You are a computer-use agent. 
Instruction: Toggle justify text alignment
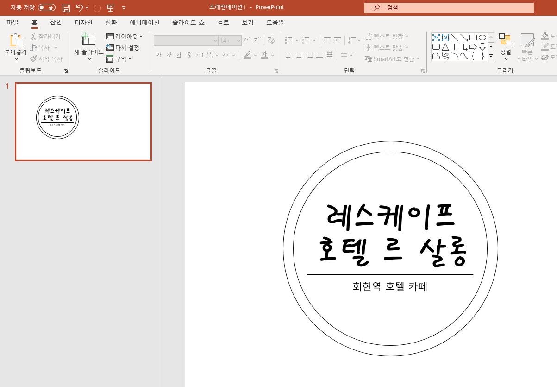(x=319, y=55)
